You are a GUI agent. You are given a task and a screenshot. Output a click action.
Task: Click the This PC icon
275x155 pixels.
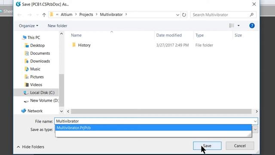point(24,37)
